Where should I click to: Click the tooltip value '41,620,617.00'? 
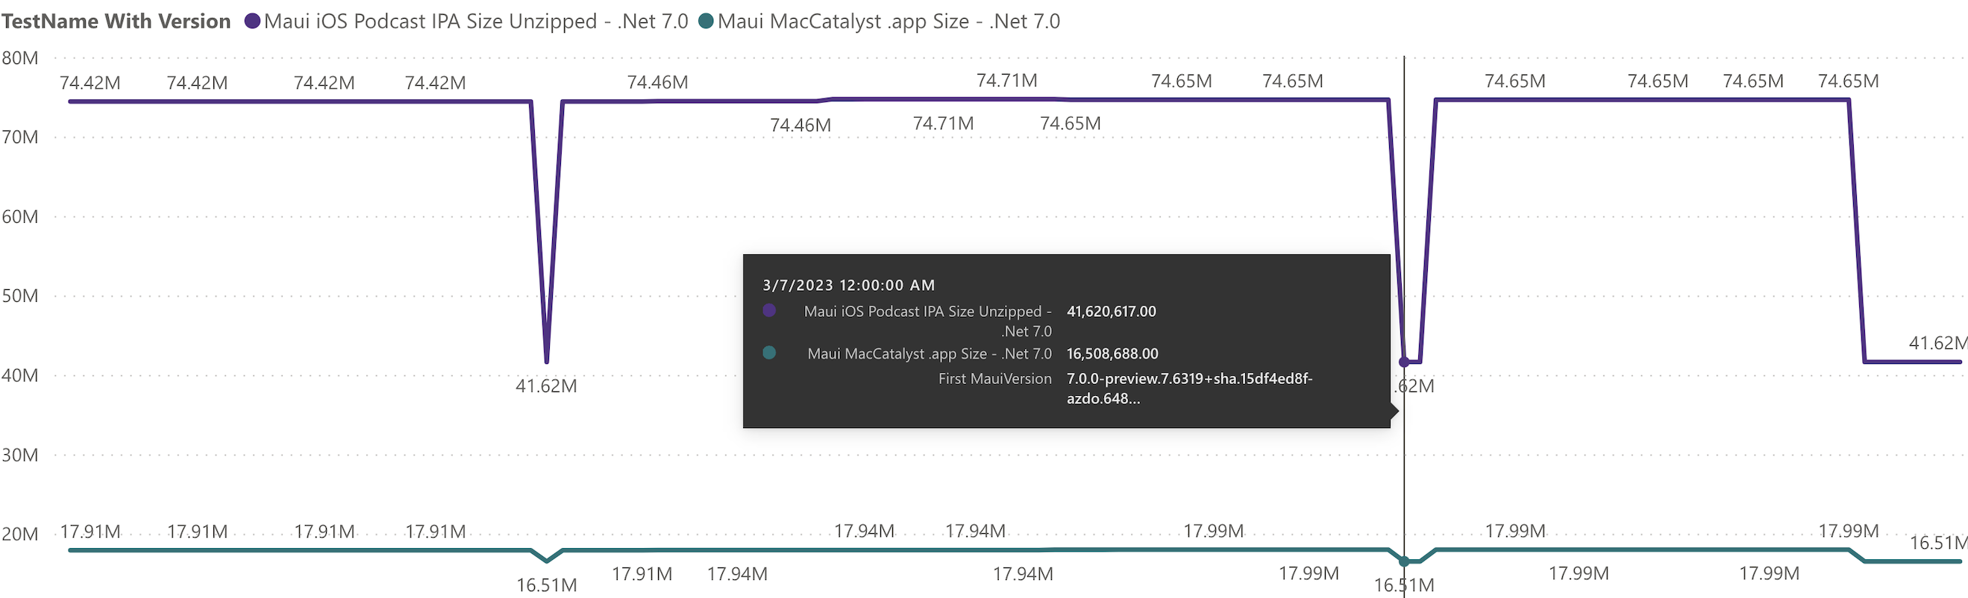point(1111,312)
